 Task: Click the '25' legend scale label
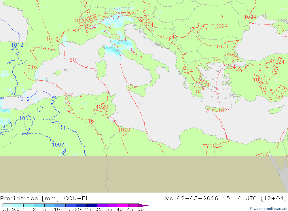click(x=88, y=209)
